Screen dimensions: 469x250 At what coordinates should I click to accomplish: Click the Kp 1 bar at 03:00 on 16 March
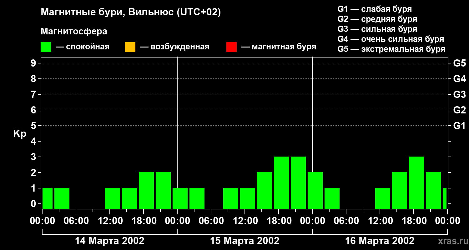click(332, 198)
